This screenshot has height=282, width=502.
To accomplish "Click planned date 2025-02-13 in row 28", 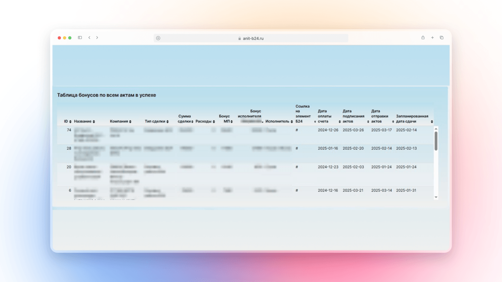I will click(x=406, y=148).
